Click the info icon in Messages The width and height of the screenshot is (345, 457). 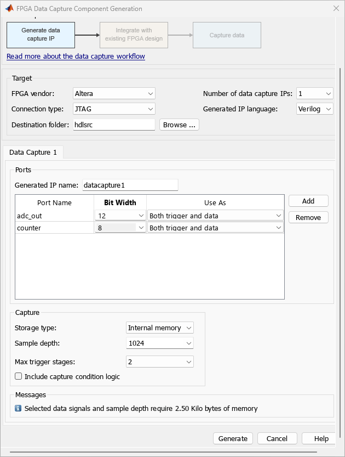click(18, 408)
